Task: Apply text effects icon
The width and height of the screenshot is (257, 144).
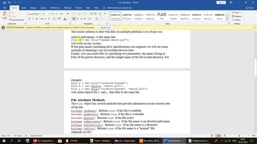Action: [x=54, y=19]
